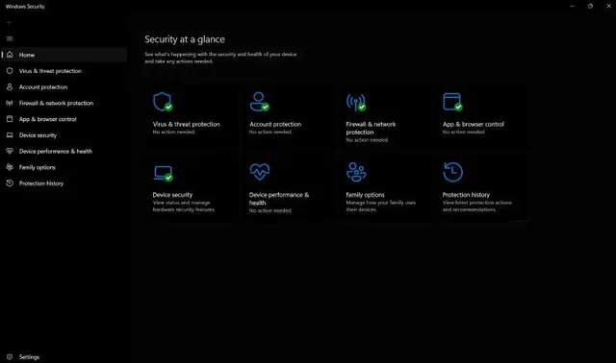Image resolution: width=616 pixels, height=363 pixels.
Task: Click the person icon beside Account protection in sidebar
Action: pos(10,87)
